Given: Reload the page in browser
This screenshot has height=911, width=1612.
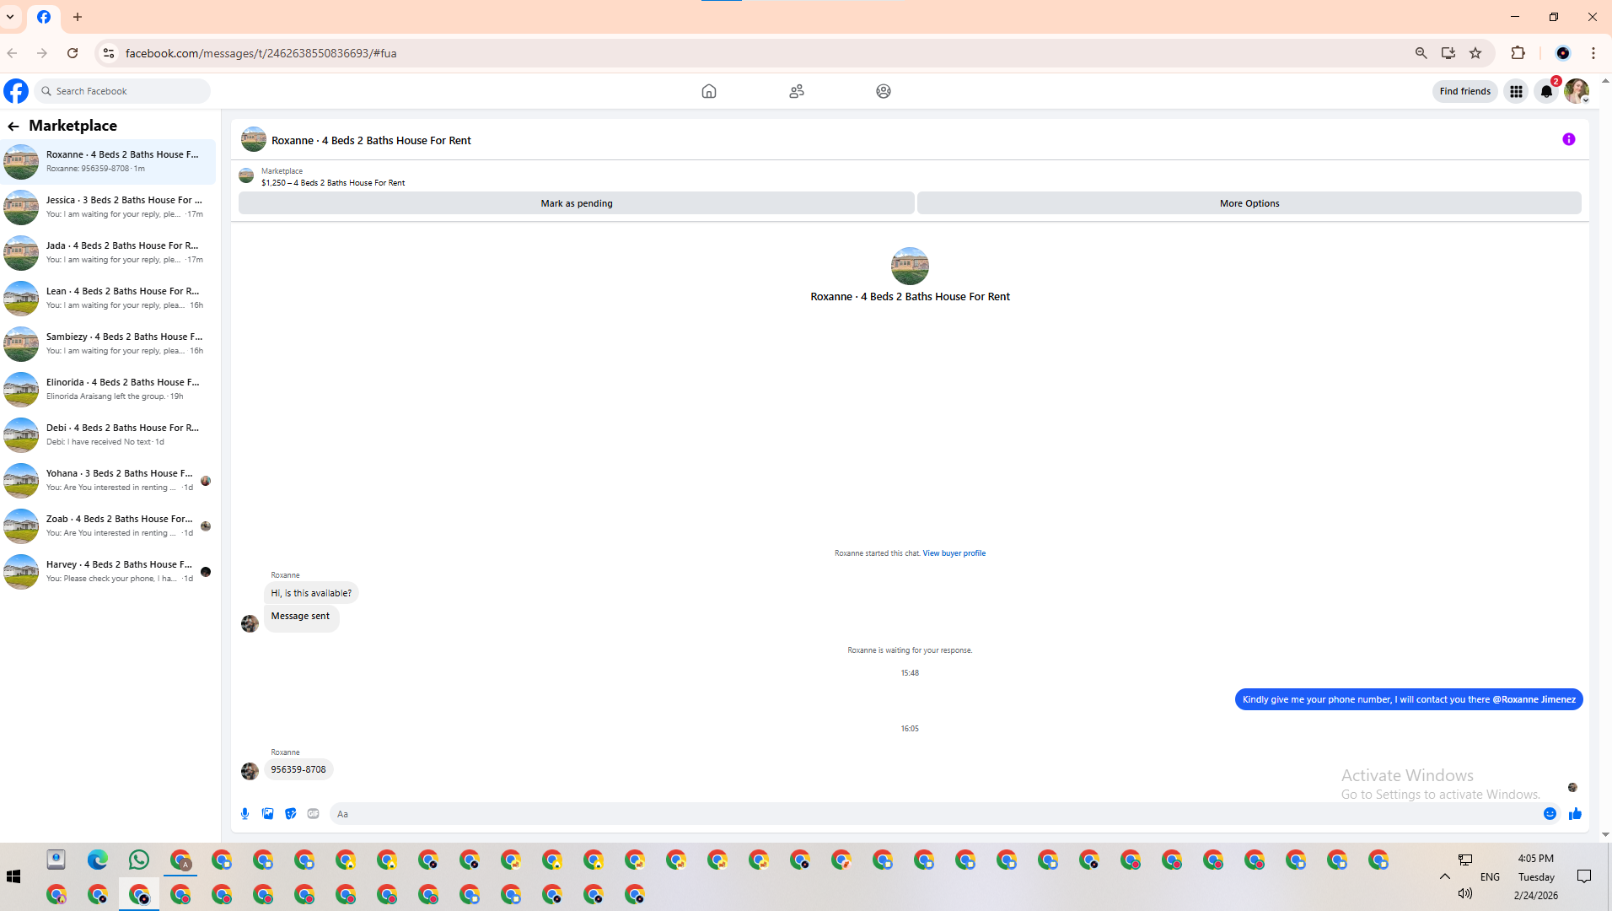Looking at the screenshot, I should click(x=73, y=53).
